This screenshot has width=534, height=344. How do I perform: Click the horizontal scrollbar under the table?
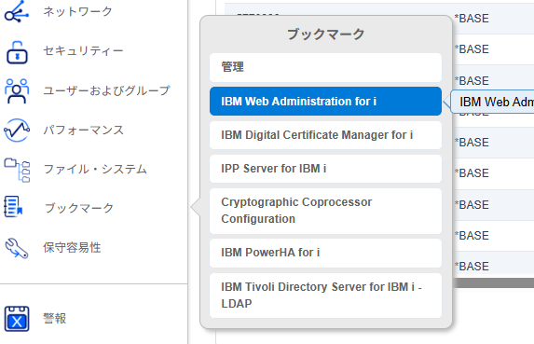tap(493, 282)
